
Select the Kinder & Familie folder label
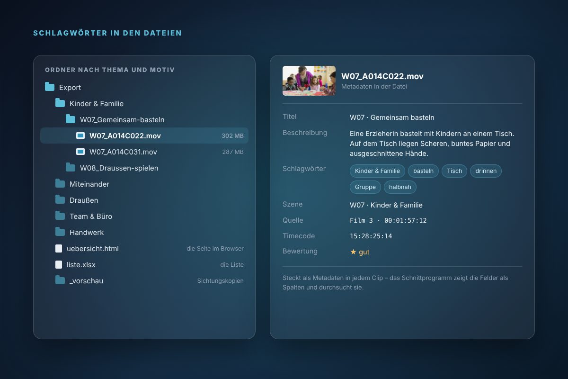coord(97,103)
